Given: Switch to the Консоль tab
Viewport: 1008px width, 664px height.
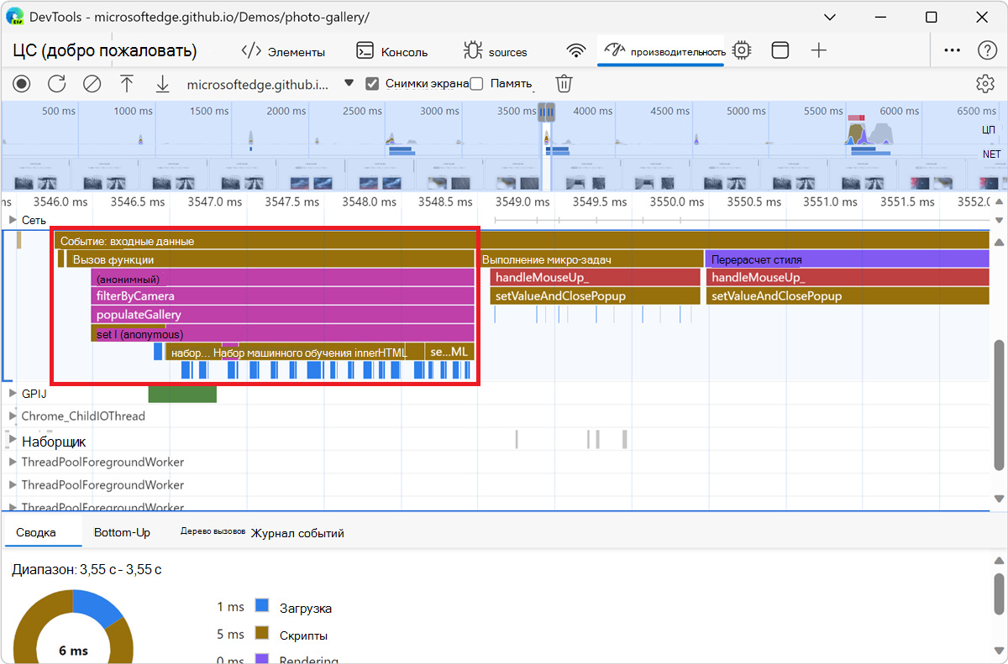Looking at the screenshot, I should [391, 51].
